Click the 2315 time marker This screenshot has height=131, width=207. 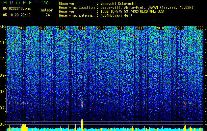click(101, 28)
